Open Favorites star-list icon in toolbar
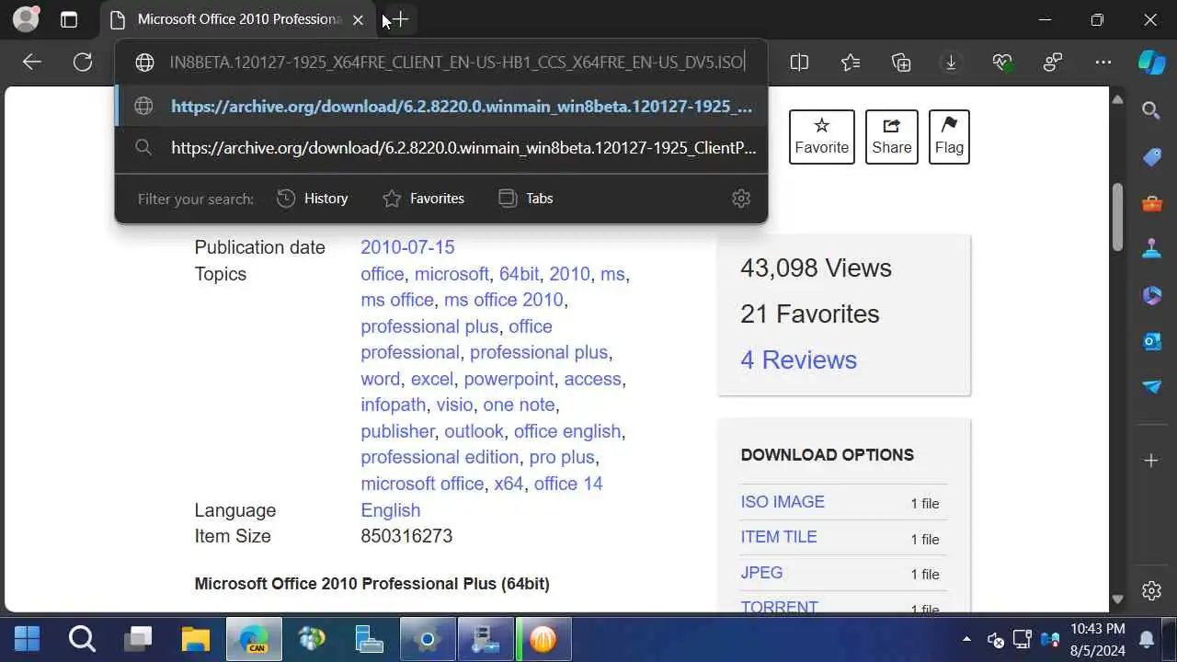The height and width of the screenshot is (662, 1177). (851, 63)
